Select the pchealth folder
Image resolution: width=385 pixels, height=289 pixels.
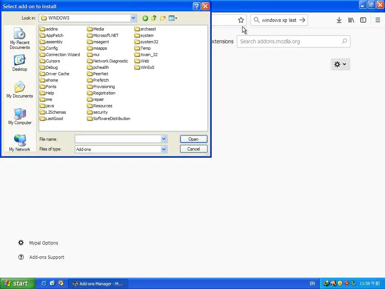coord(98,67)
